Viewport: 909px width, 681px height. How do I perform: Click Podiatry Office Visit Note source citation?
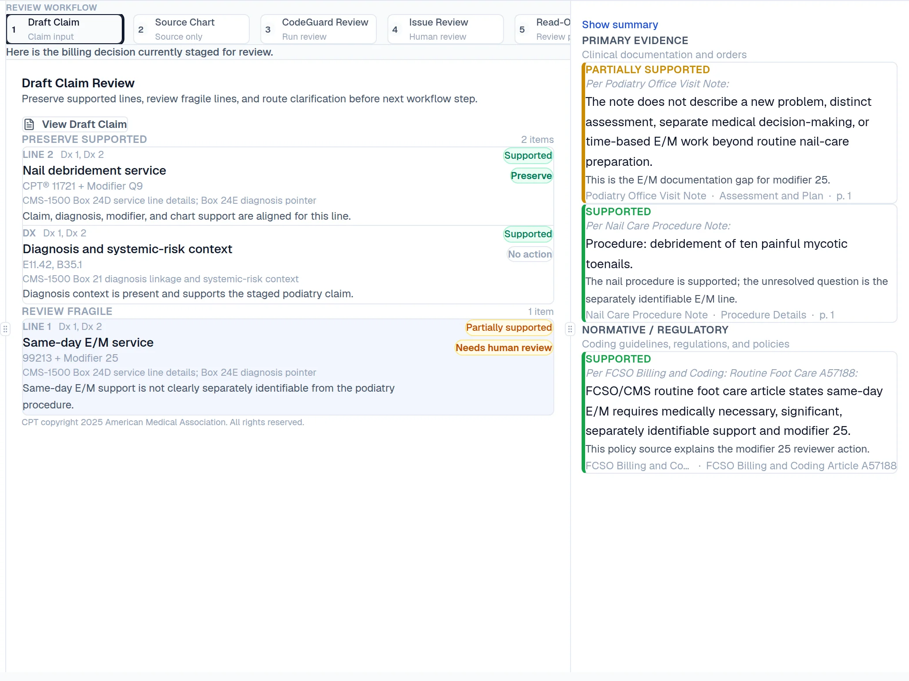pos(646,196)
